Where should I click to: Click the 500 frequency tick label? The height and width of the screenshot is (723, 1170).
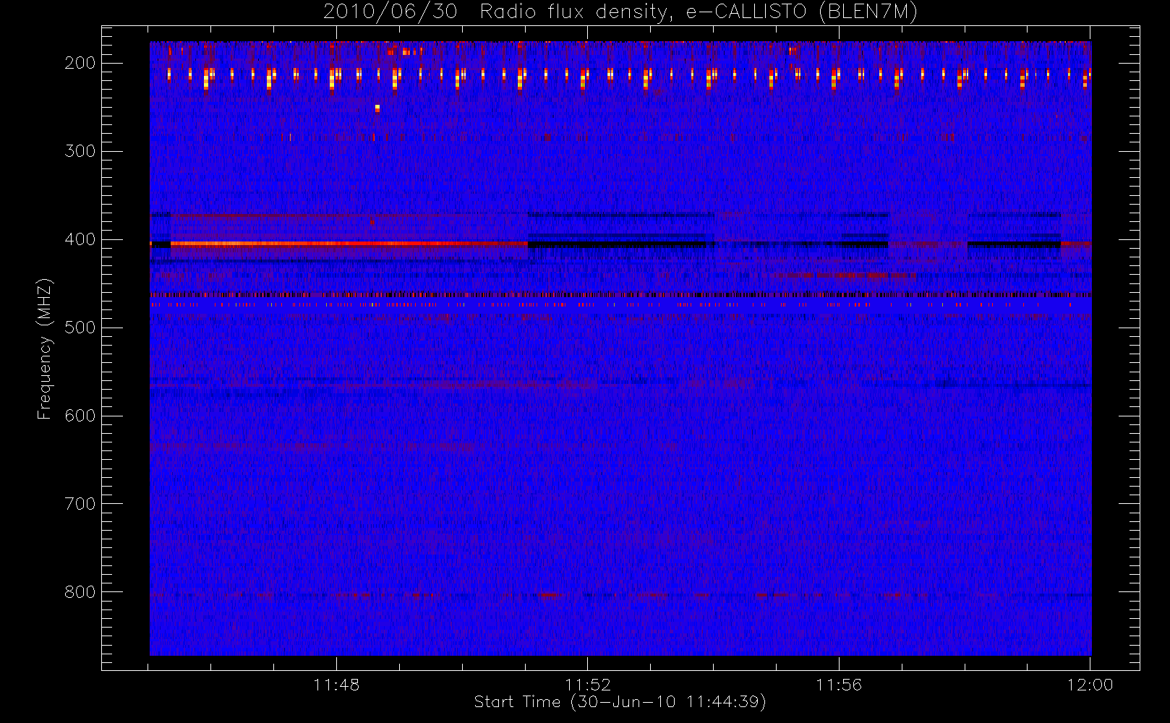80,328
